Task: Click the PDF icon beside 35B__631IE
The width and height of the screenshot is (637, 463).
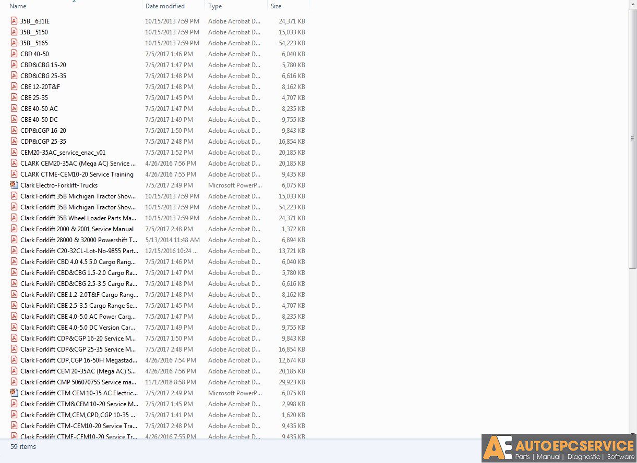Action: coord(14,21)
